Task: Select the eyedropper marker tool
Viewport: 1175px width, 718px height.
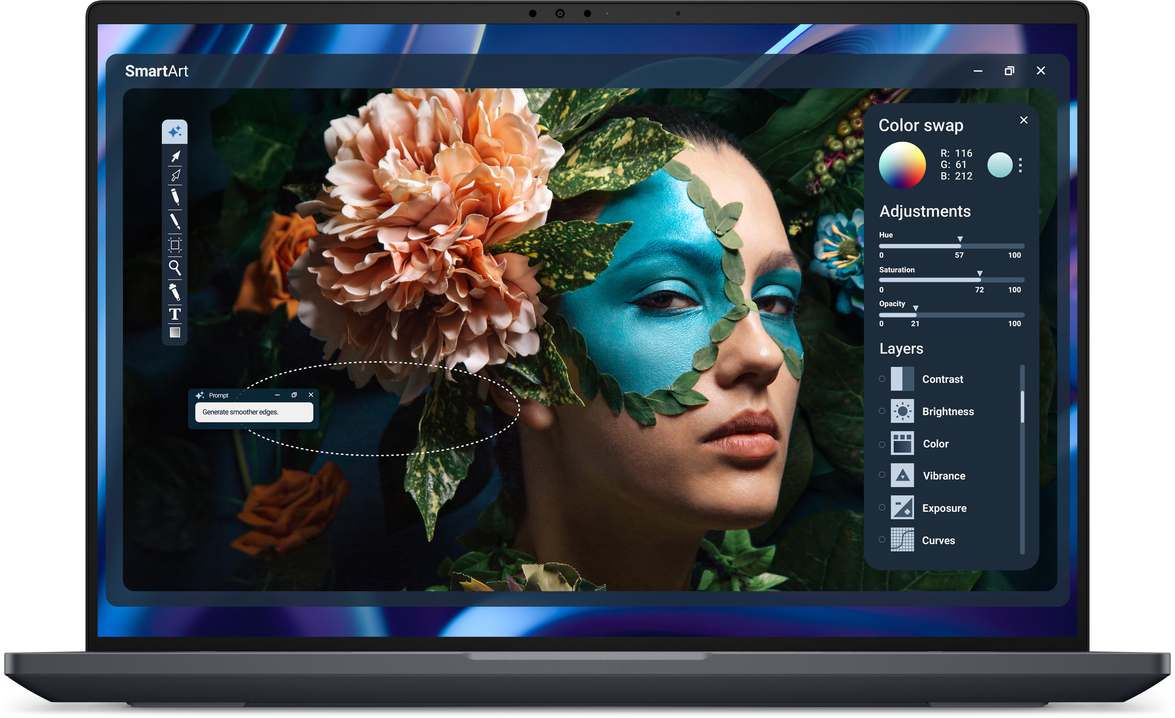Action: pos(174,292)
